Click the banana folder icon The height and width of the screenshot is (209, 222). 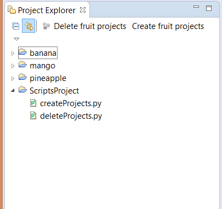[x=22, y=51]
